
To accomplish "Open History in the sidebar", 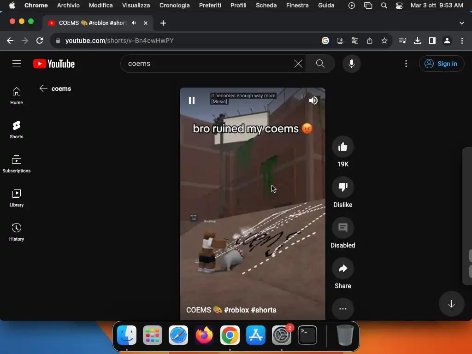I will coord(17,232).
